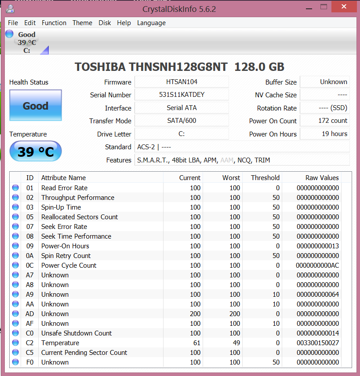Image resolution: width=360 pixels, height=376 pixels.
Task: Click the Serial Number field value
Action: [182, 95]
